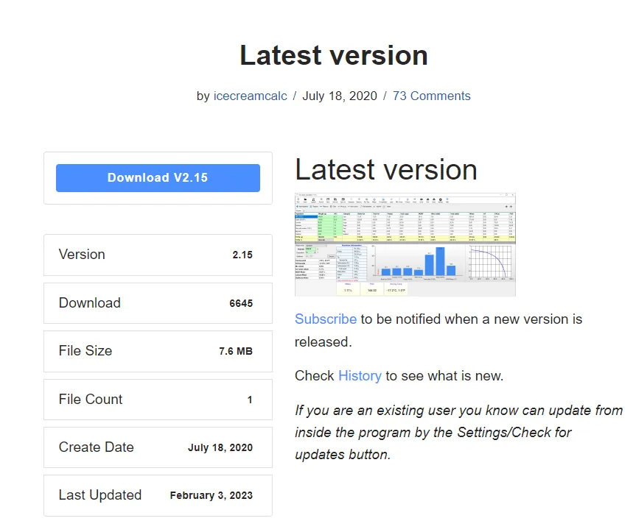Click the File Count value 1

pos(250,400)
